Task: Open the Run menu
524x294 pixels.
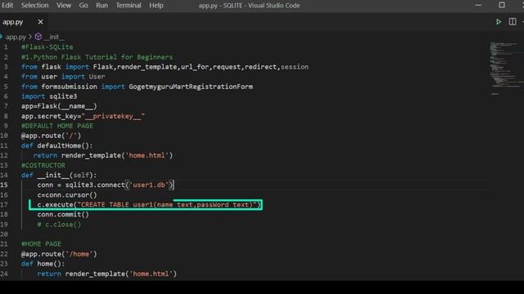Action: [102, 6]
